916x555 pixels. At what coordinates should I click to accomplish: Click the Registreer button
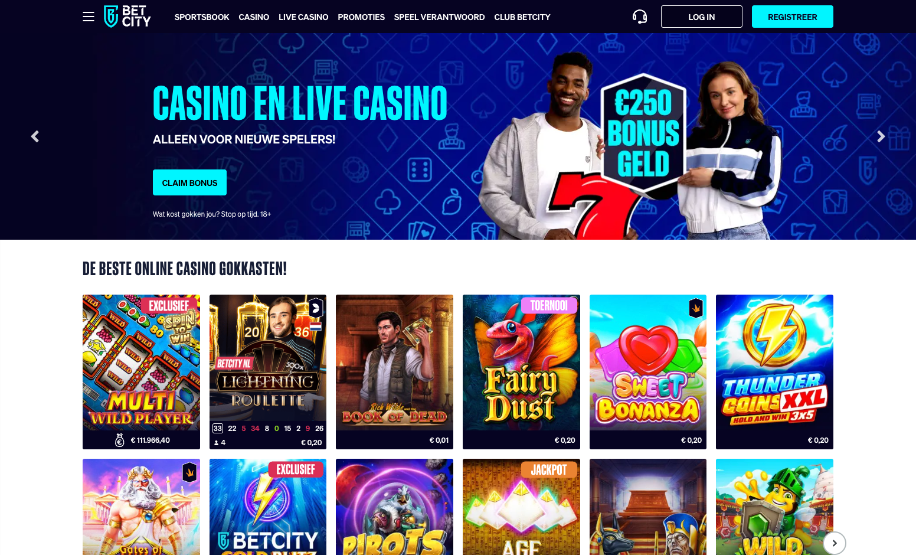tap(793, 17)
